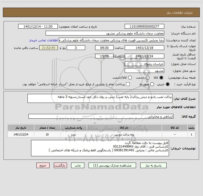Click the چاپ print button
This screenshot has width=203, height=196.
tap(78, 165)
